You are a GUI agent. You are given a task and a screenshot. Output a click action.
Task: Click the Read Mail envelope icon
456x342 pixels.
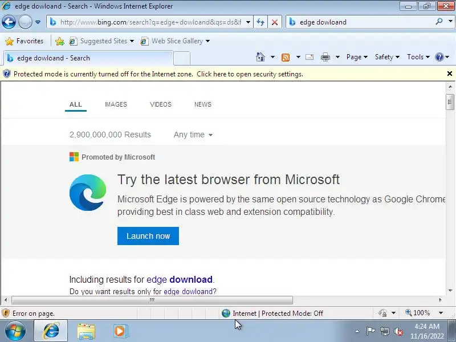coord(310,57)
